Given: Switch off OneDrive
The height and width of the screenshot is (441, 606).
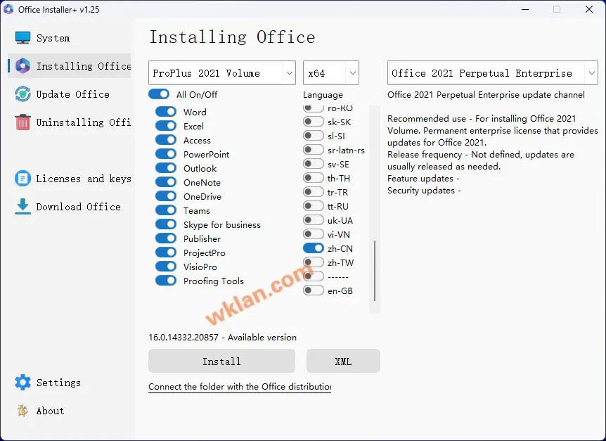Looking at the screenshot, I should pos(166,196).
